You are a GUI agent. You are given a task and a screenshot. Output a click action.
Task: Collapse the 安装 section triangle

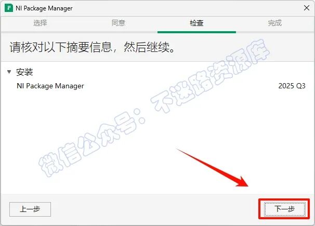point(9,72)
